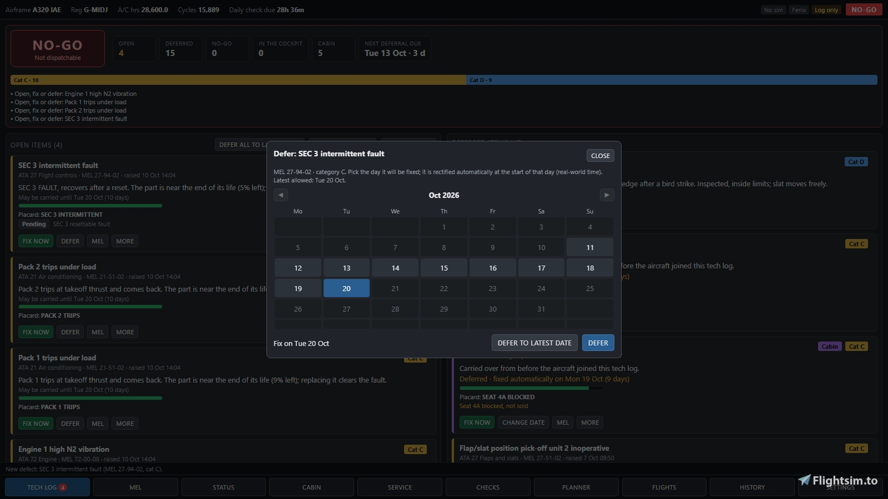Open MEL for Seat 4A blocked item
The image size is (888, 499).
click(563, 422)
